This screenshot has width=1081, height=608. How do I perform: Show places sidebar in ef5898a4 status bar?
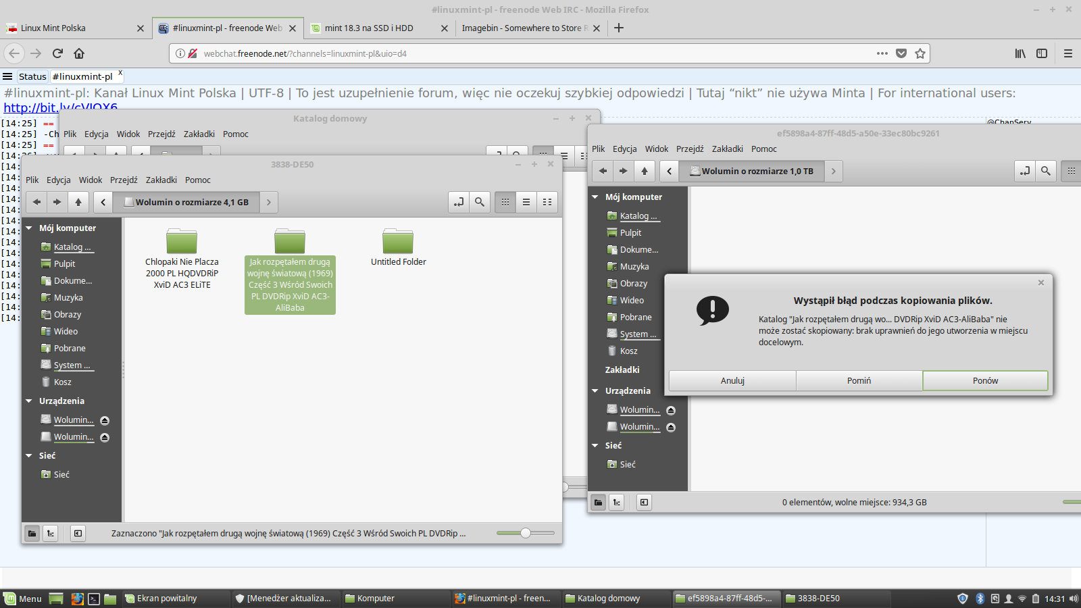(x=599, y=503)
